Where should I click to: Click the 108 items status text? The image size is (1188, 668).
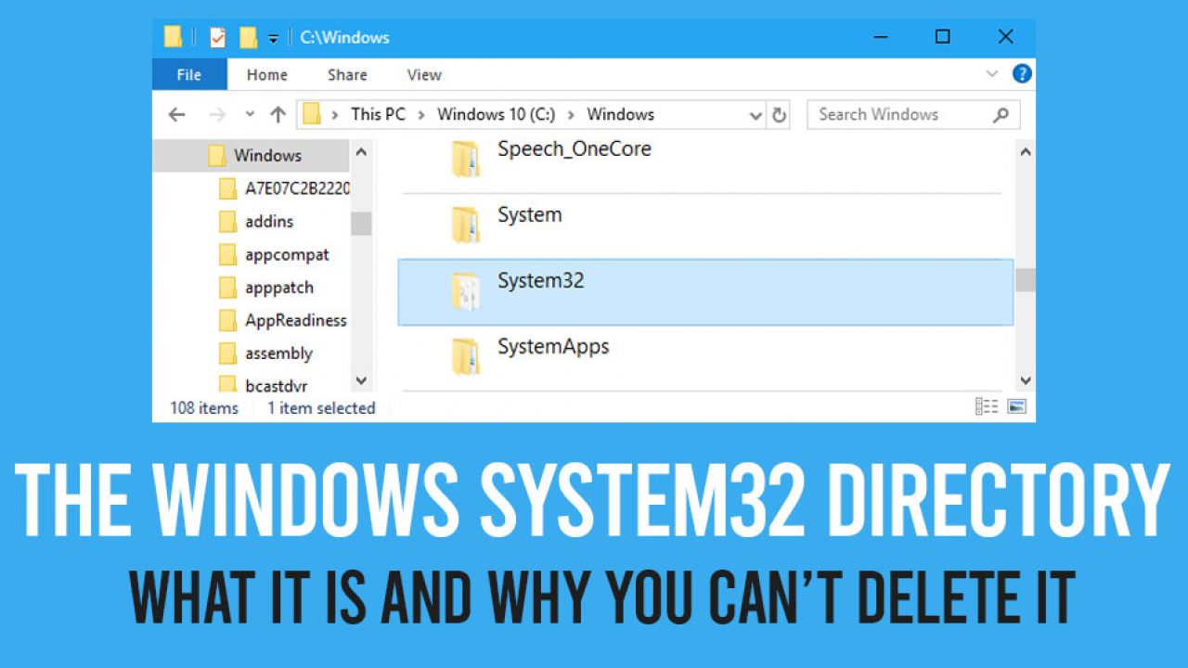204,407
